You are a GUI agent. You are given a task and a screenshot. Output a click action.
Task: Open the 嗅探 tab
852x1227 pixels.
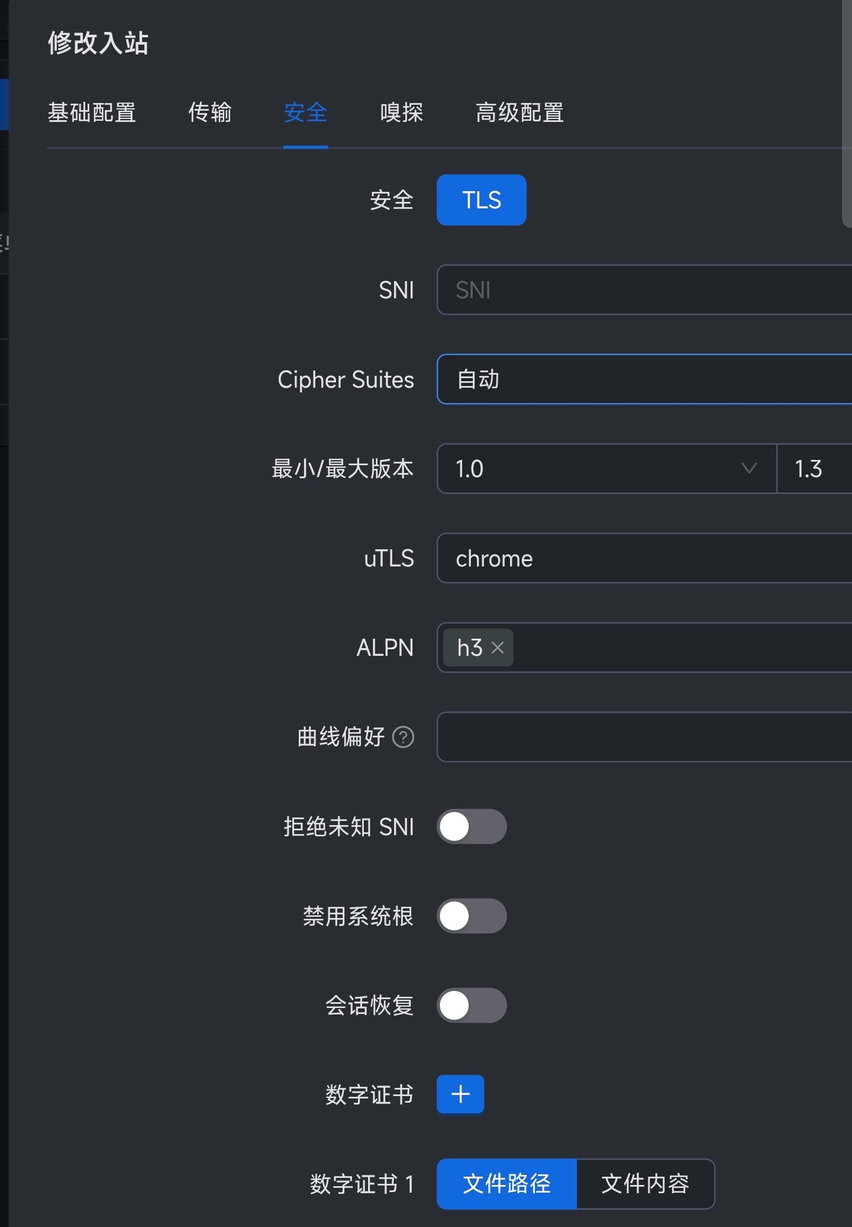[x=402, y=112]
